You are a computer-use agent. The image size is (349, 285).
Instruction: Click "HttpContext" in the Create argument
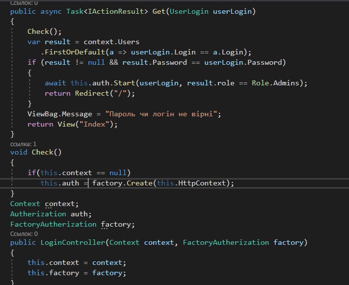click(x=202, y=183)
